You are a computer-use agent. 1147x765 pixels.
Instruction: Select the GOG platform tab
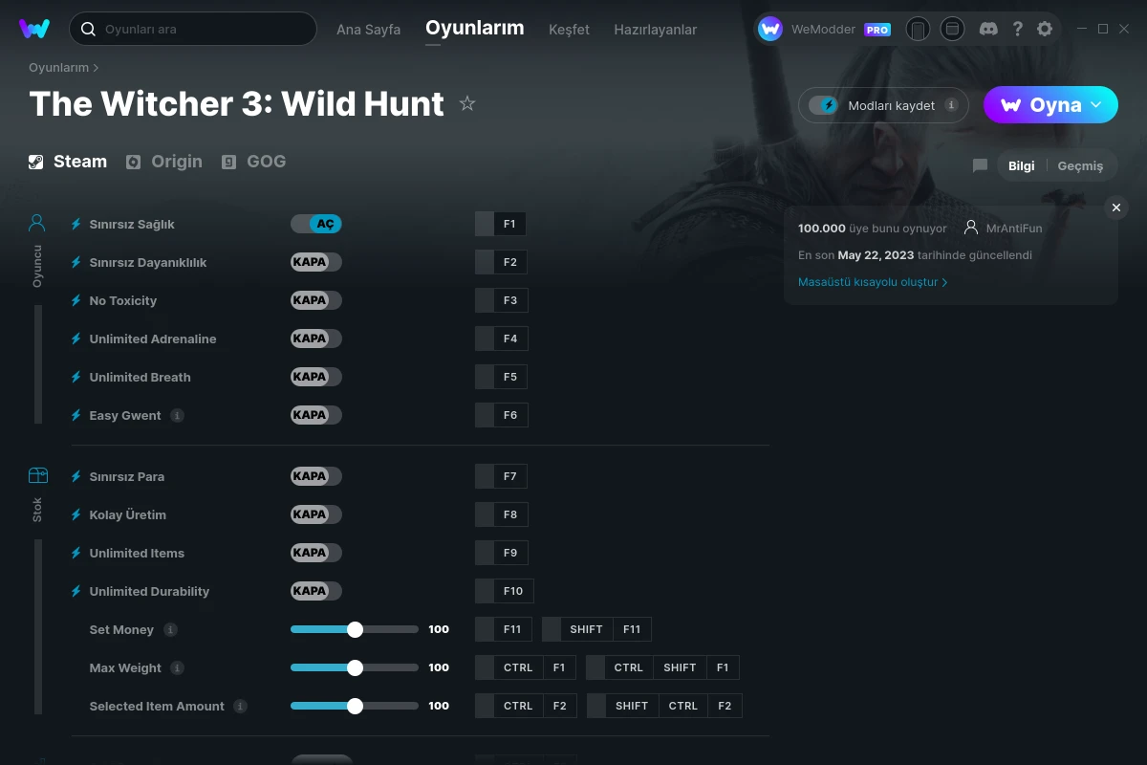click(254, 161)
